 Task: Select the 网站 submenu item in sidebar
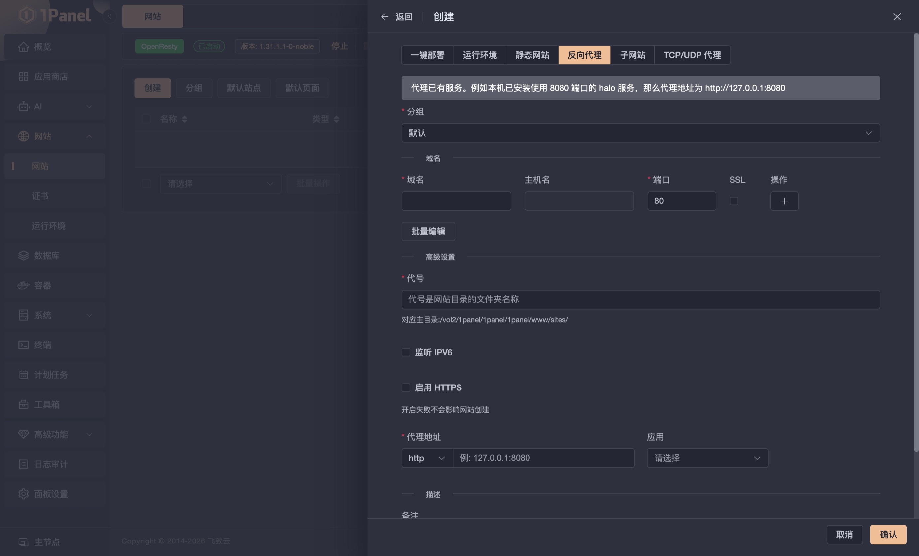pyautogui.click(x=55, y=166)
